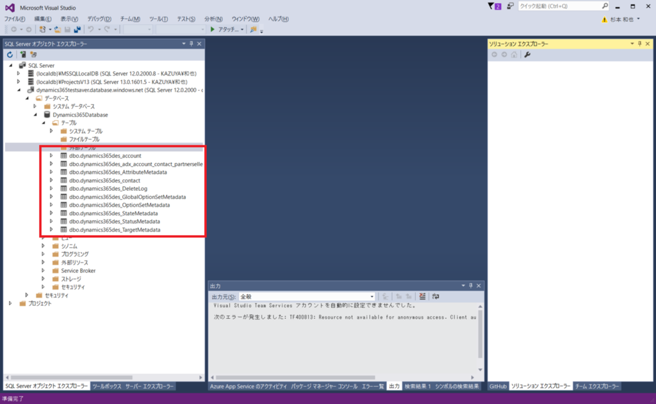Open the デバッグ(D) menu

[x=99, y=19]
